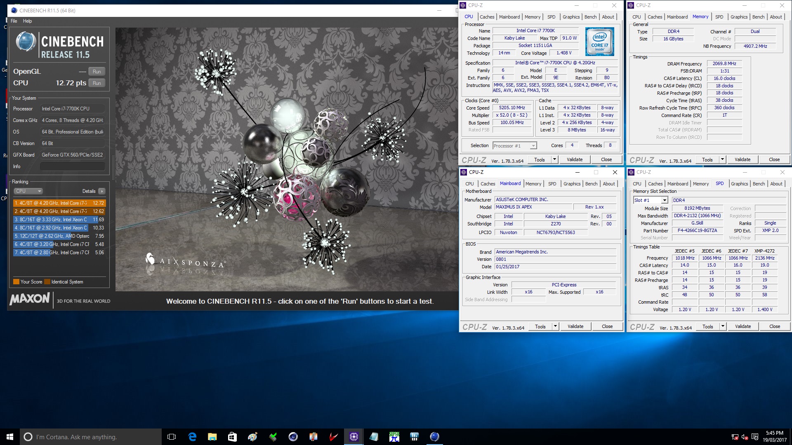Viewport: 792px width, 445px height.
Task: Open the Super Pi taskbar icon
Action: coord(394,437)
